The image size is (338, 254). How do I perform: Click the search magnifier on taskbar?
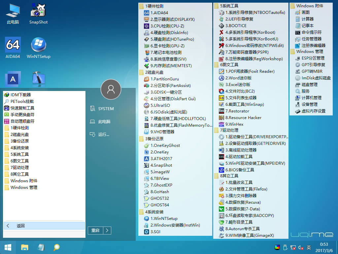(56, 247)
